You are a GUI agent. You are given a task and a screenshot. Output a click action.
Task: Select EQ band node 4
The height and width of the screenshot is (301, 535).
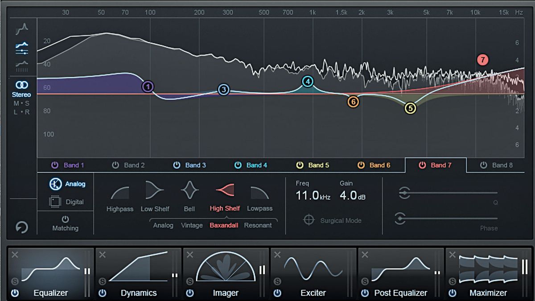[x=308, y=81]
